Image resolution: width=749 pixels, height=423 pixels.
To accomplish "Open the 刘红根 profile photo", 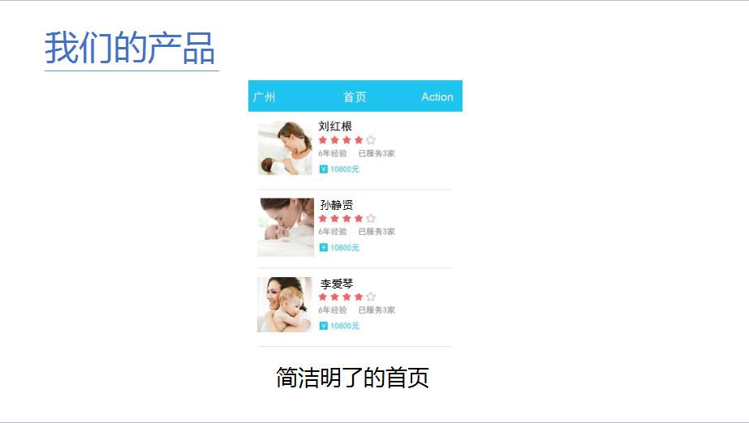I will tap(285, 147).
